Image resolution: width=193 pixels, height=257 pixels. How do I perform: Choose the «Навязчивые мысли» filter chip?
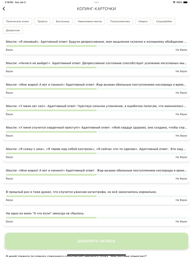(90, 21)
